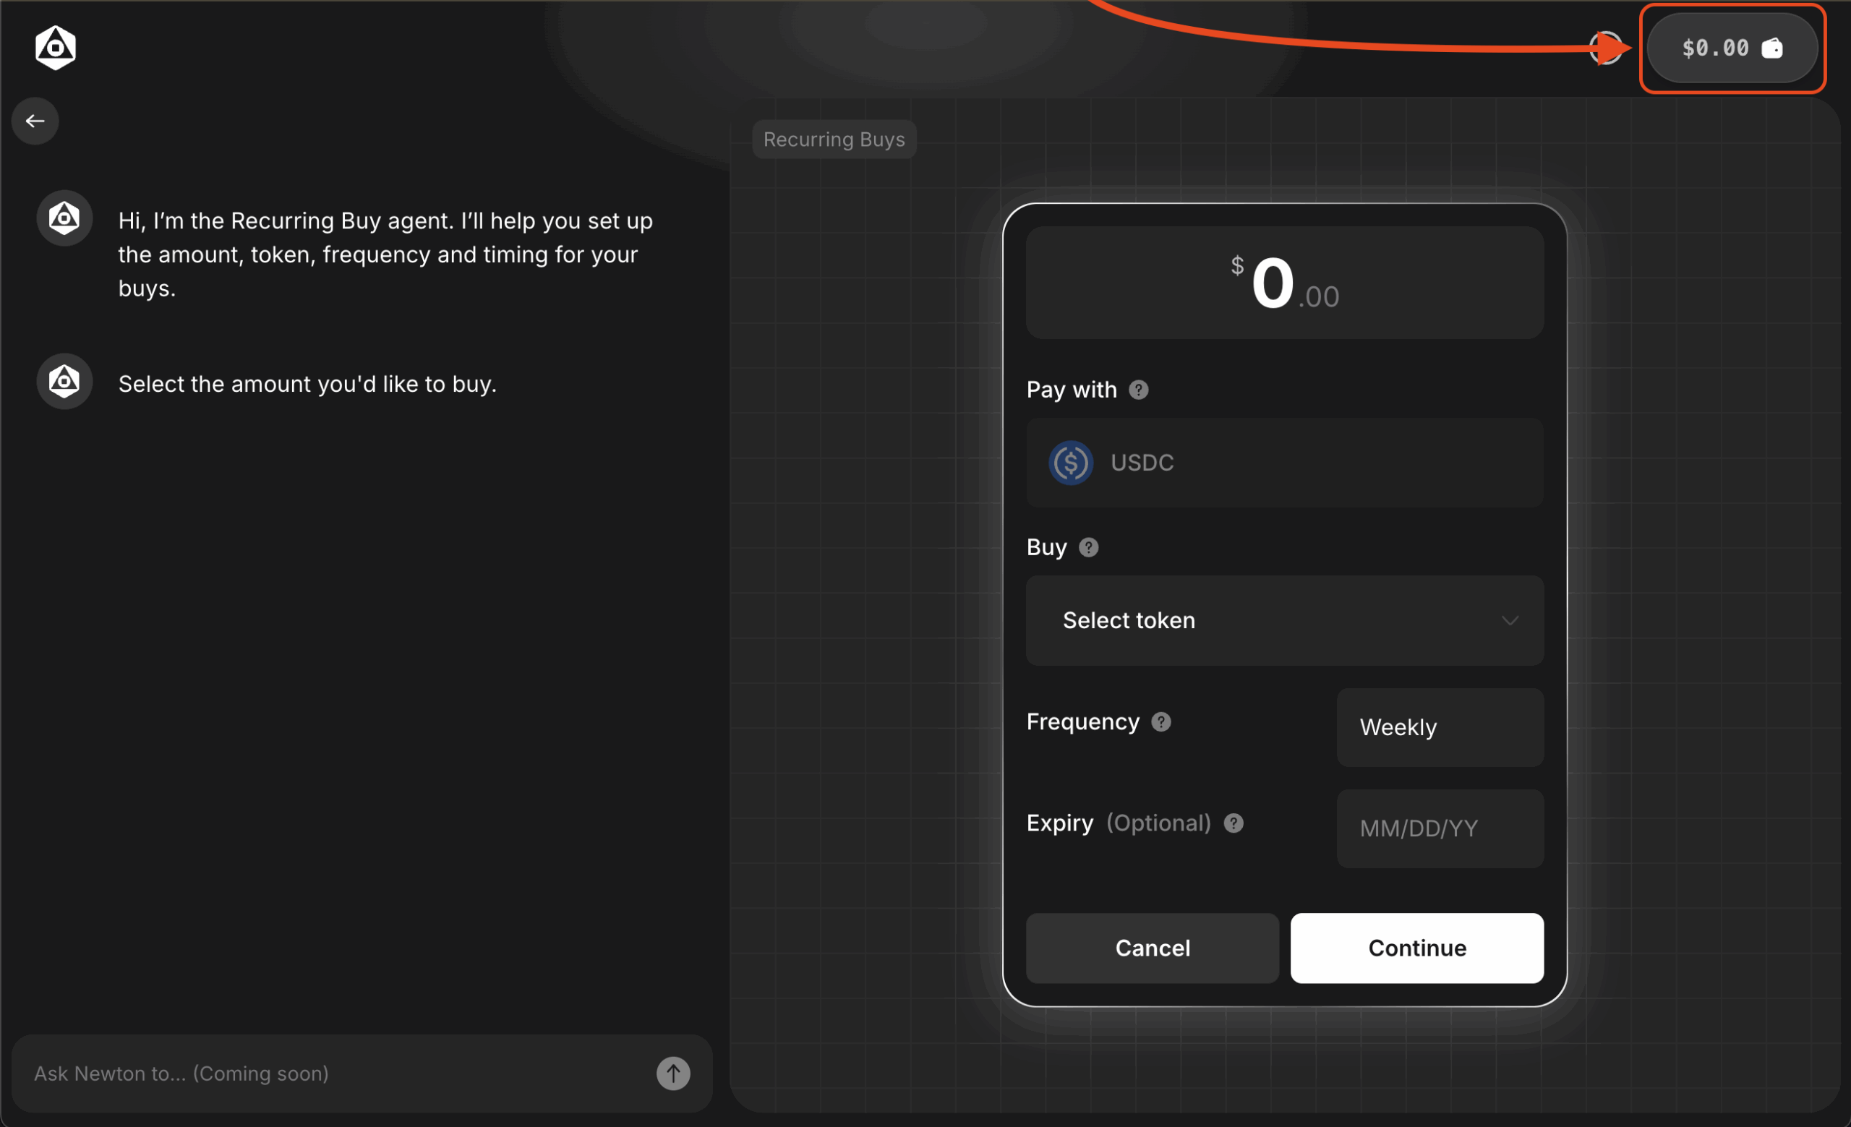Click the agent avatar beside greeting message
Screen dimensions: 1851x1127
tap(64, 218)
